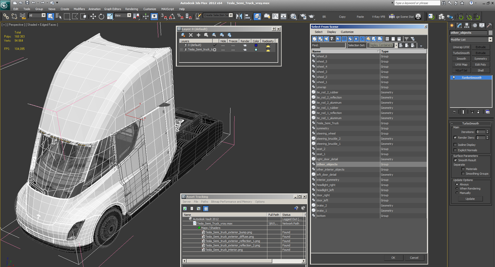Toggle the Angle Snap icon
495x267 pixels.
pos(172,16)
